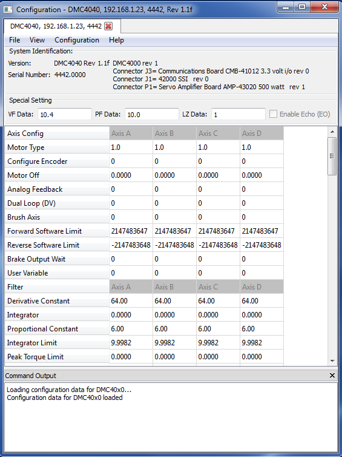This screenshot has width=342, height=457.
Task: Click the Configure Encoder row label
Action: 57,161
